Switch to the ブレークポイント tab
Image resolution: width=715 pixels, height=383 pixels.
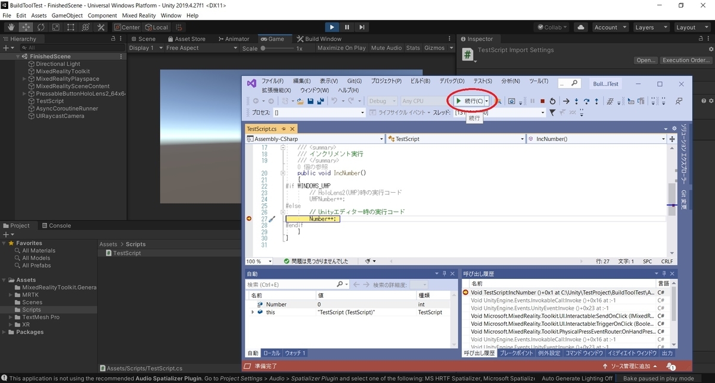[517, 353]
